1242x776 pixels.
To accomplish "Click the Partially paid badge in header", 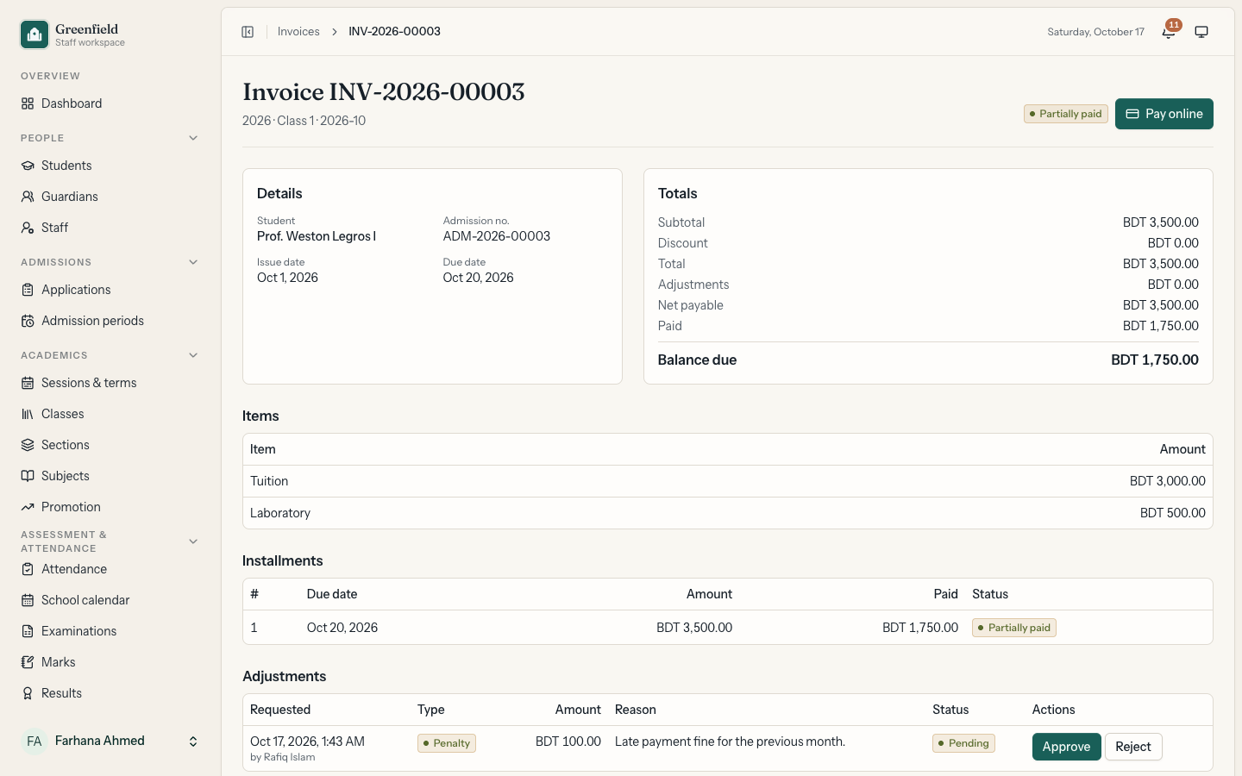I will point(1065,114).
